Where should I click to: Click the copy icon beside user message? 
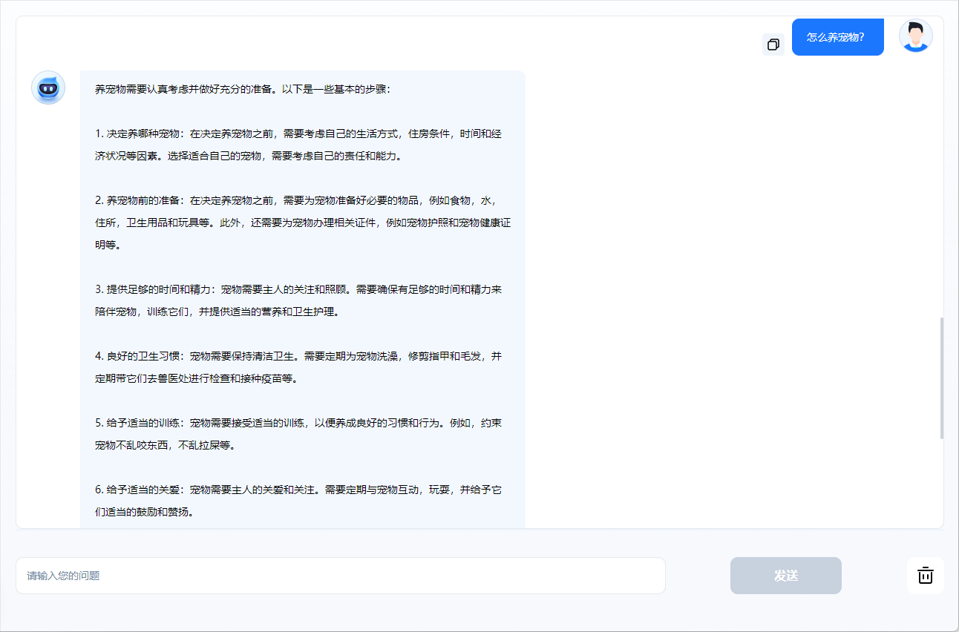(773, 45)
